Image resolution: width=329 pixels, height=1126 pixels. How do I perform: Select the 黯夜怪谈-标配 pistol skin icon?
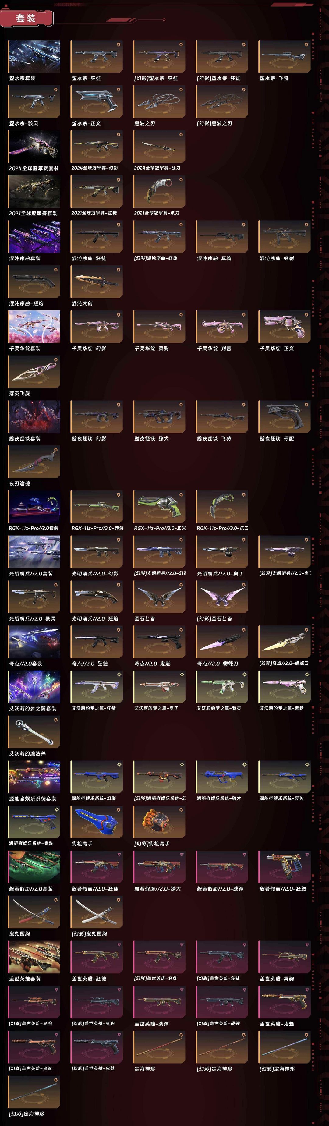[x=285, y=417]
